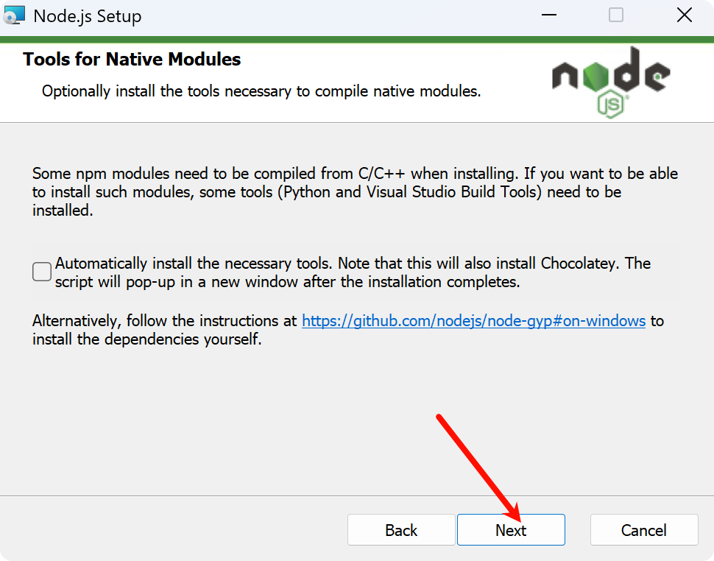714x561 pixels.
Task: Click the Node.js logo in the header
Action: (610, 78)
